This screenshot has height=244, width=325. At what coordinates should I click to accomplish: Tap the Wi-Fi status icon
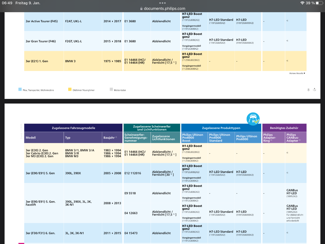pos(302,3)
